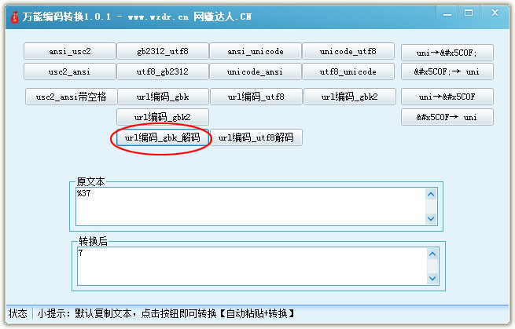Click the app icon in the title bar
515x329 pixels.
point(13,13)
